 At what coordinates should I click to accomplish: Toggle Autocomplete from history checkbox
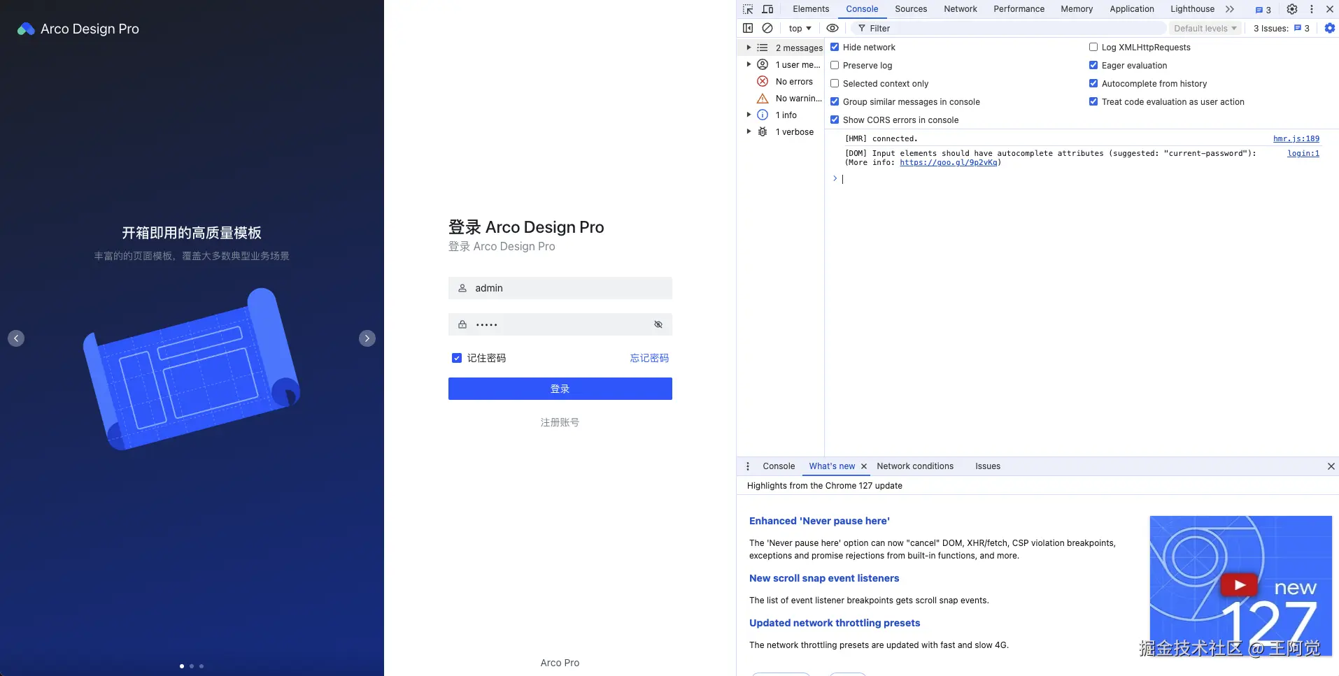click(1093, 83)
